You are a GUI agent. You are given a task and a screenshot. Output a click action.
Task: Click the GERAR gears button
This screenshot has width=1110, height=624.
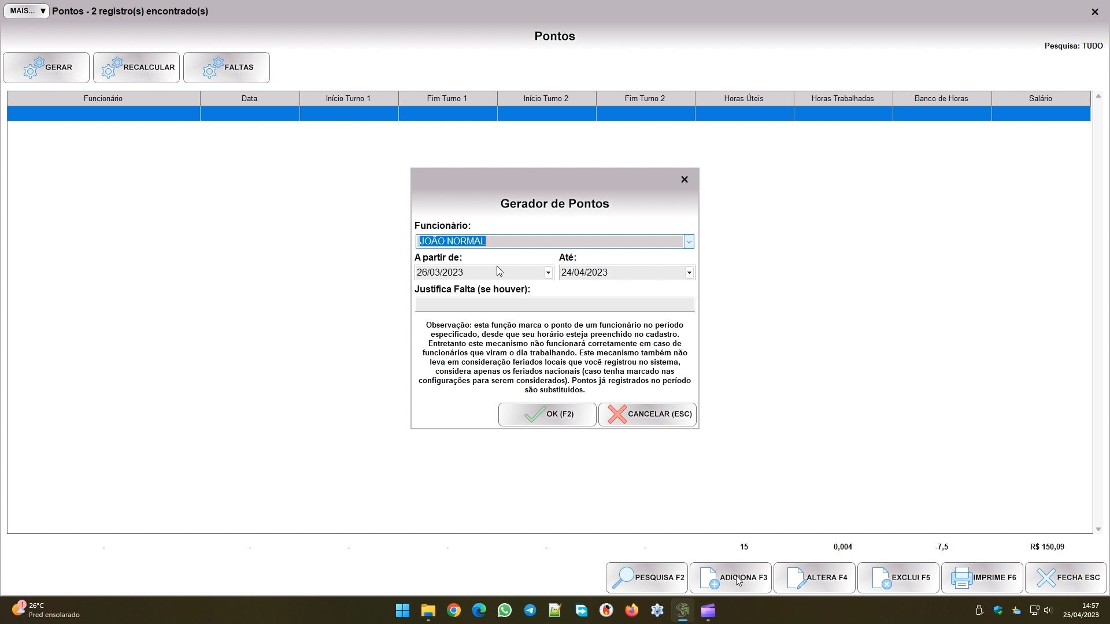point(46,68)
